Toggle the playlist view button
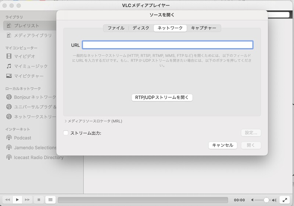 click(x=50, y=200)
